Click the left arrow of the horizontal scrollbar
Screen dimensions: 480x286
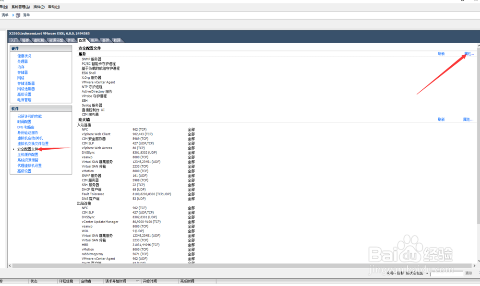10,266
